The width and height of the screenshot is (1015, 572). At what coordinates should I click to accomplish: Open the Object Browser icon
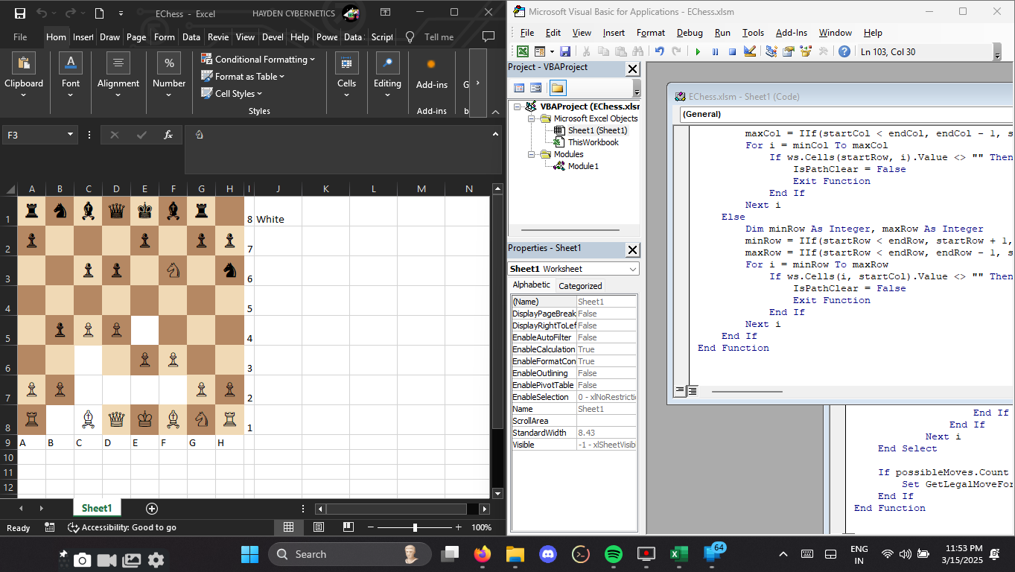coord(805,51)
